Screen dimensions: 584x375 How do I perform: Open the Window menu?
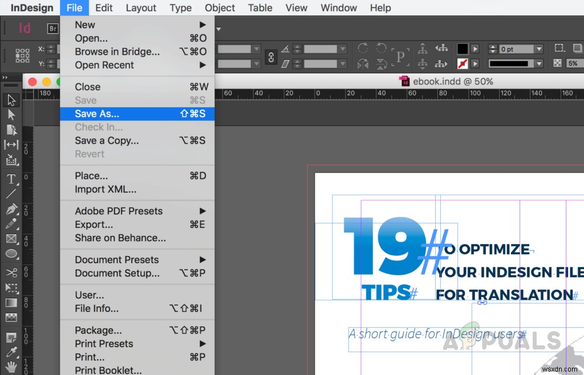click(339, 7)
